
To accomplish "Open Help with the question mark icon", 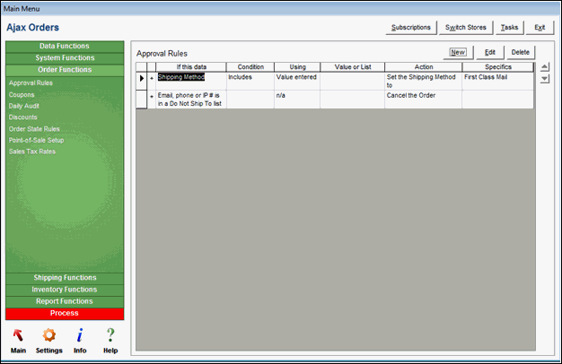I will (x=110, y=335).
